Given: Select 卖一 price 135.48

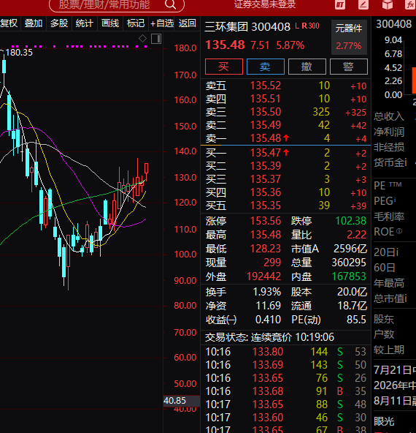Looking at the screenshot, I should pyautogui.click(x=266, y=138).
